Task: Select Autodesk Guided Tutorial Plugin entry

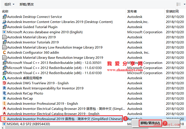Action: tap(32, 27)
